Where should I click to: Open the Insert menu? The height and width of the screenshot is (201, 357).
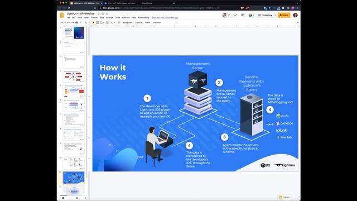coord(86,17)
